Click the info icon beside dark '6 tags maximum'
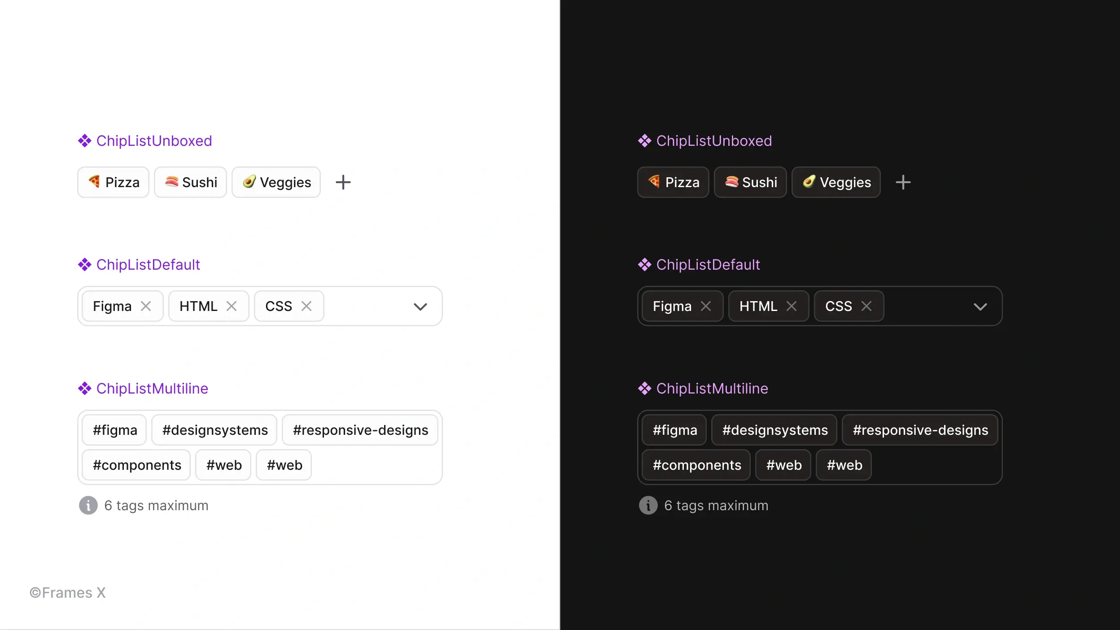 pyautogui.click(x=648, y=505)
